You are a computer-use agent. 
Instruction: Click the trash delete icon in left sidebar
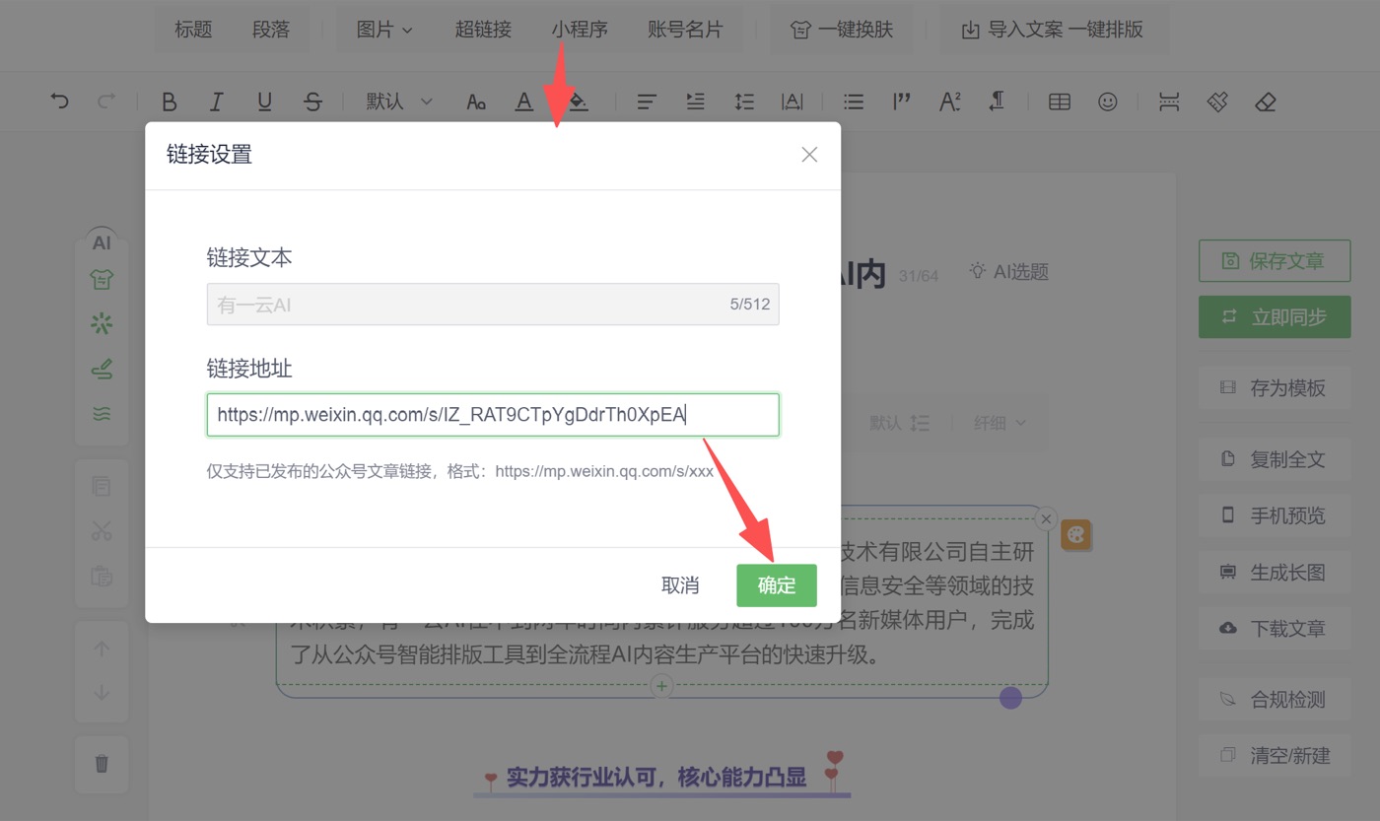[102, 764]
